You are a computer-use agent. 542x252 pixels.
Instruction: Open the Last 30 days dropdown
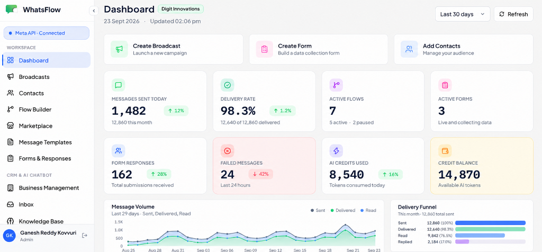463,14
